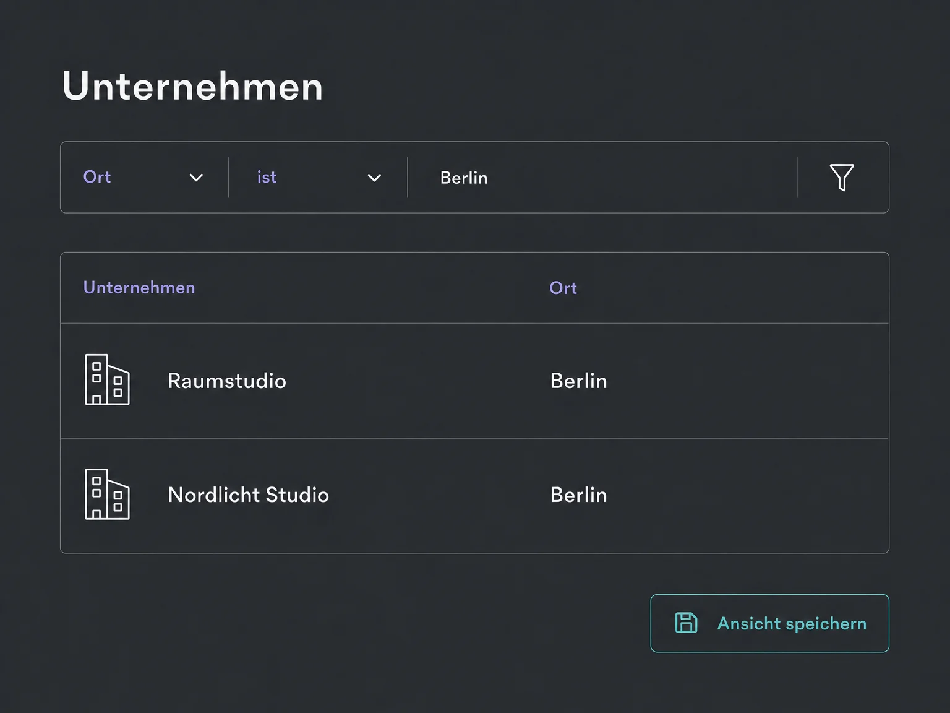This screenshot has height=713, width=950.
Task: Click the building icon beside Nordlicht Studio
Action: [x=107, y=494]
